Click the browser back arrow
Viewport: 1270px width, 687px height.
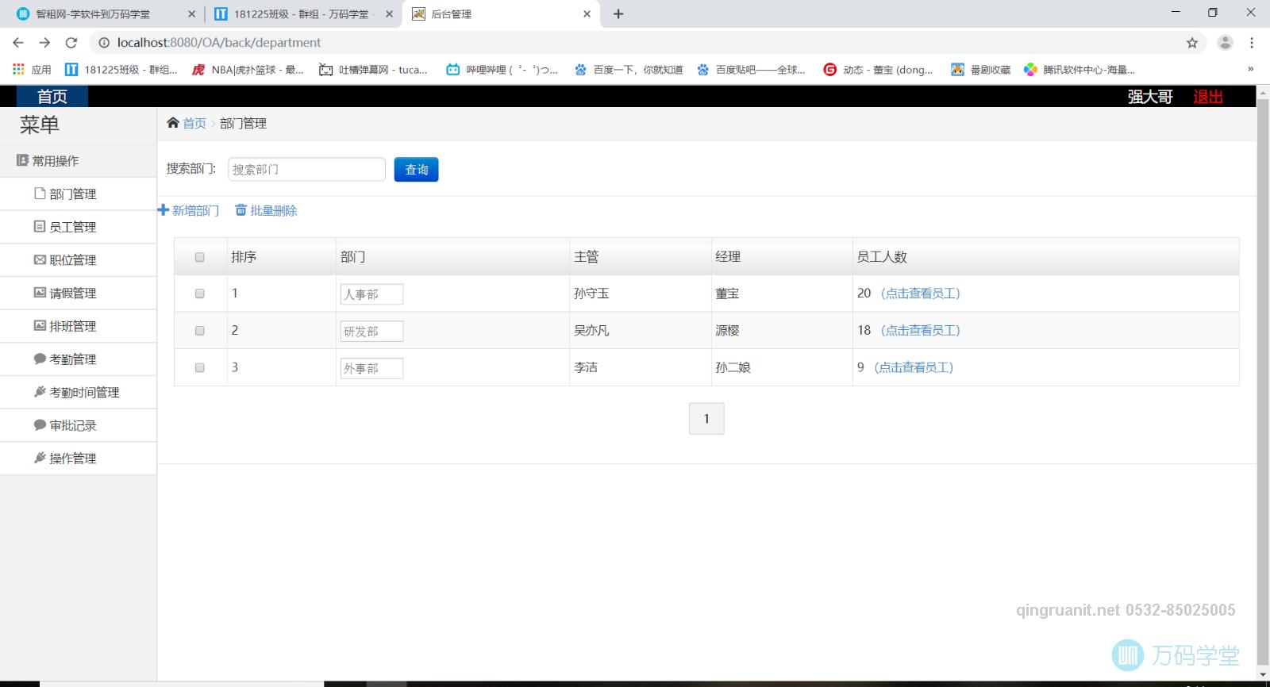pyautogui.click(x=18, y=43)
